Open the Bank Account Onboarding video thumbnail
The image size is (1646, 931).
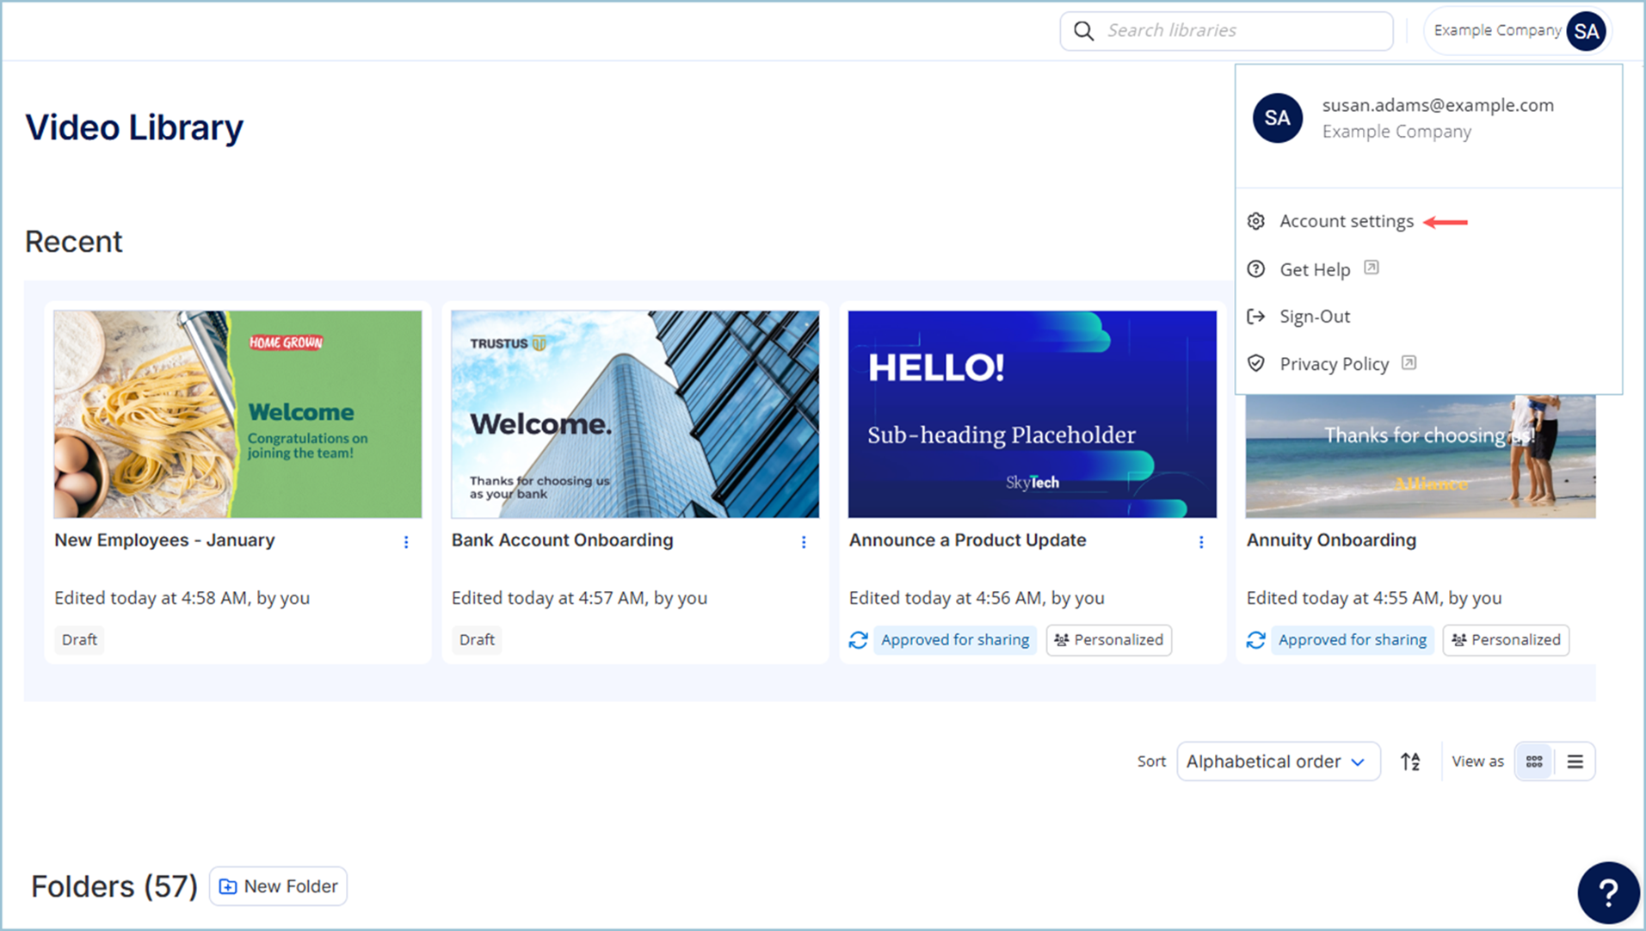coord(635,414)
